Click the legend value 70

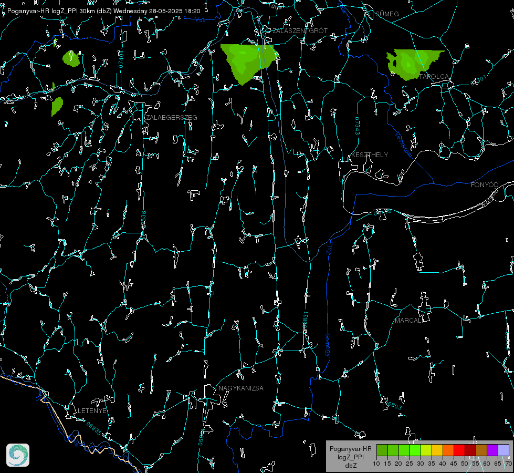tap(509, 464)
